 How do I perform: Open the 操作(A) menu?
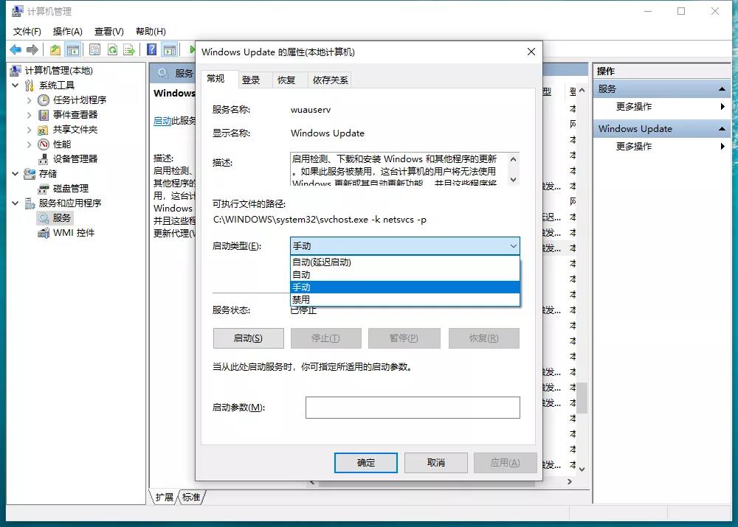pos(68,32)
